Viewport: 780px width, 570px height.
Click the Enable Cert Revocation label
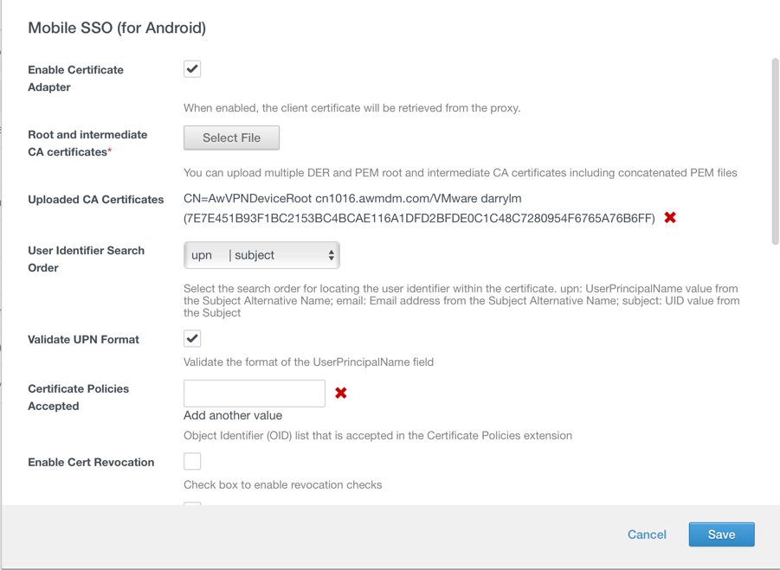tap(91, 463)
